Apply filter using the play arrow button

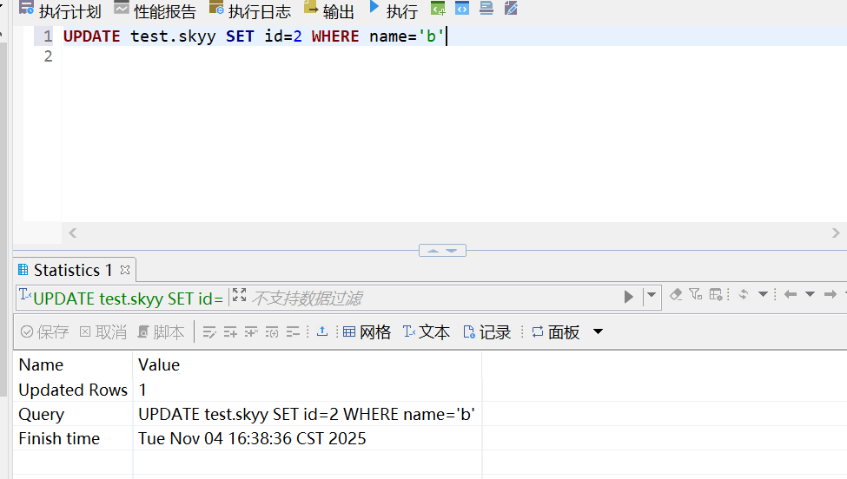point(629,297)
